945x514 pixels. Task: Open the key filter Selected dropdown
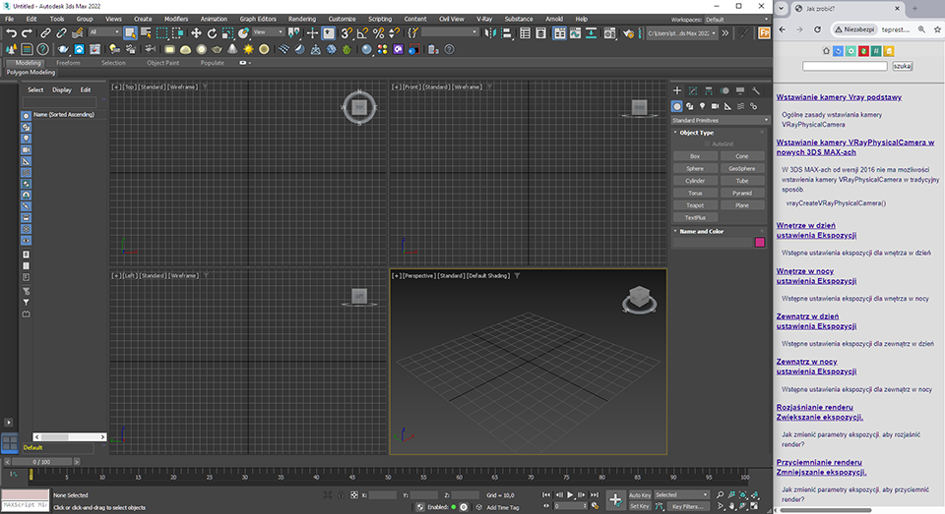click(681, 494)
